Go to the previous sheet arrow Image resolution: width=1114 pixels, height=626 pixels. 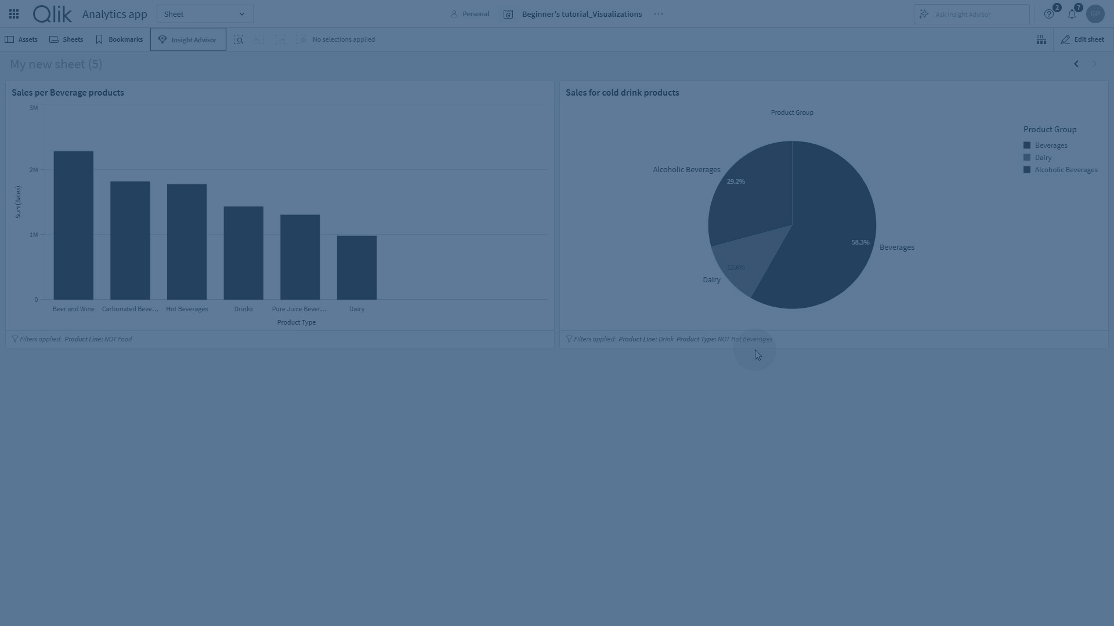coord(1076,64)
